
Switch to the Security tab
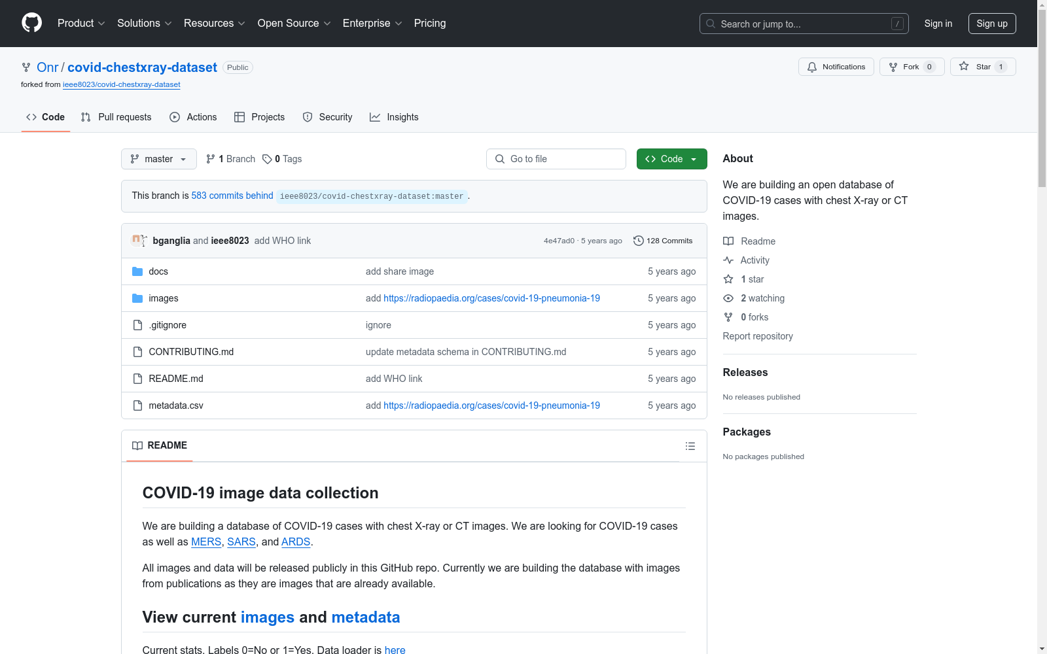click(327, 117)
